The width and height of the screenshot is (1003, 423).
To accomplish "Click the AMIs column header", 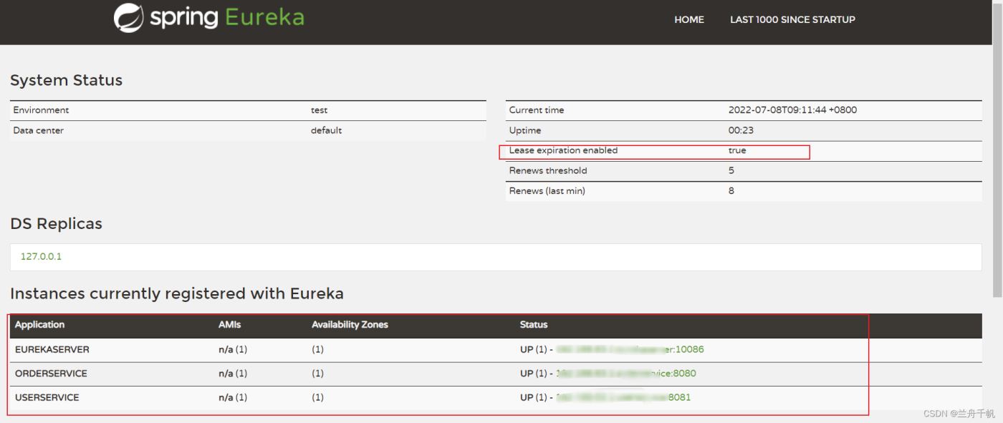I will 230,325.
